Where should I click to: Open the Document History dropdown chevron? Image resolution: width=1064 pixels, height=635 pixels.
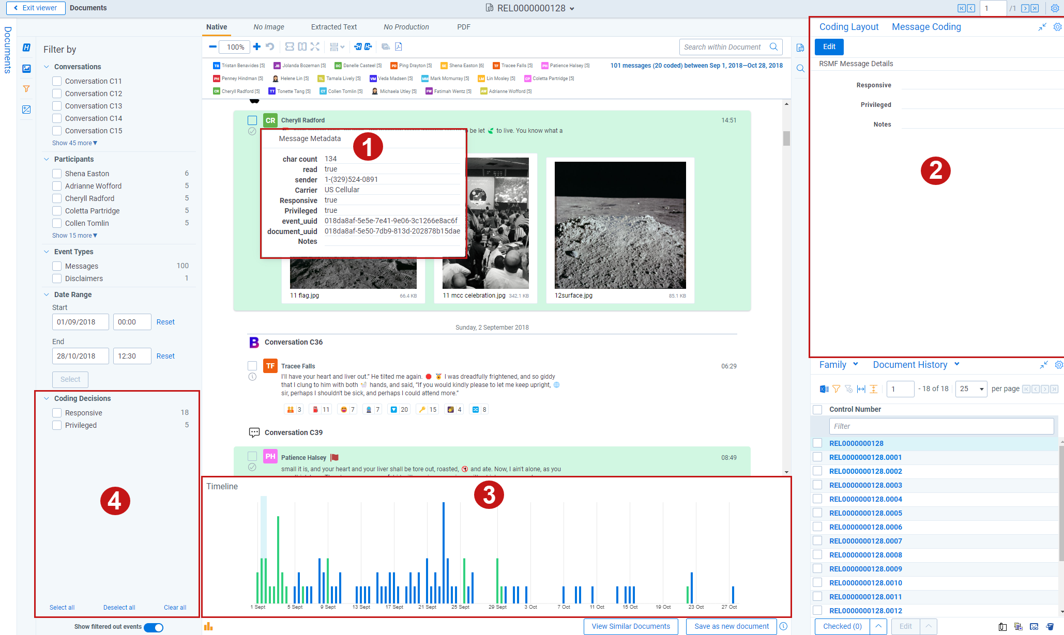[957, 364]
